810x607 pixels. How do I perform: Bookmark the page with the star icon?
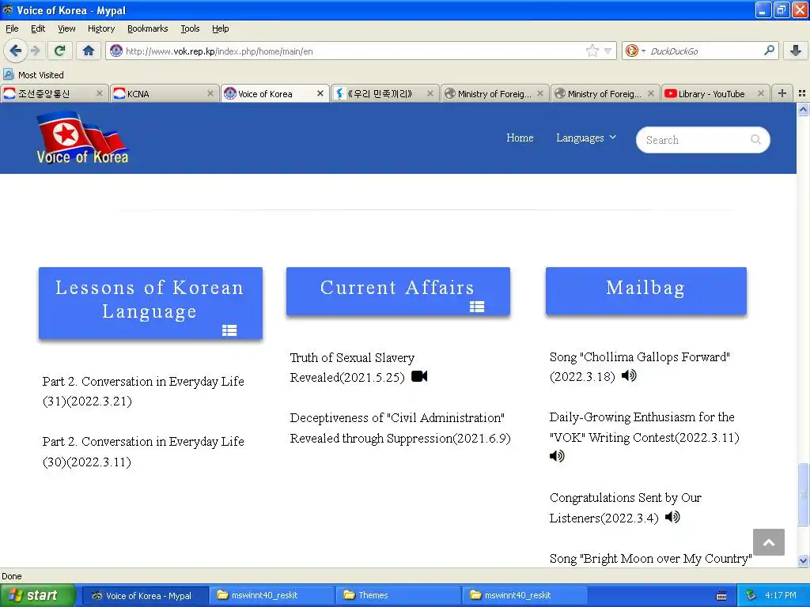592,51
